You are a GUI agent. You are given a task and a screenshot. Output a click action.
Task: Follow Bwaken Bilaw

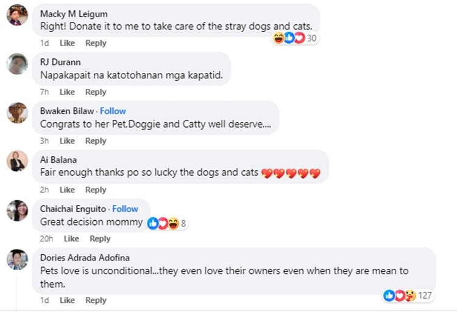click(113, 111)
